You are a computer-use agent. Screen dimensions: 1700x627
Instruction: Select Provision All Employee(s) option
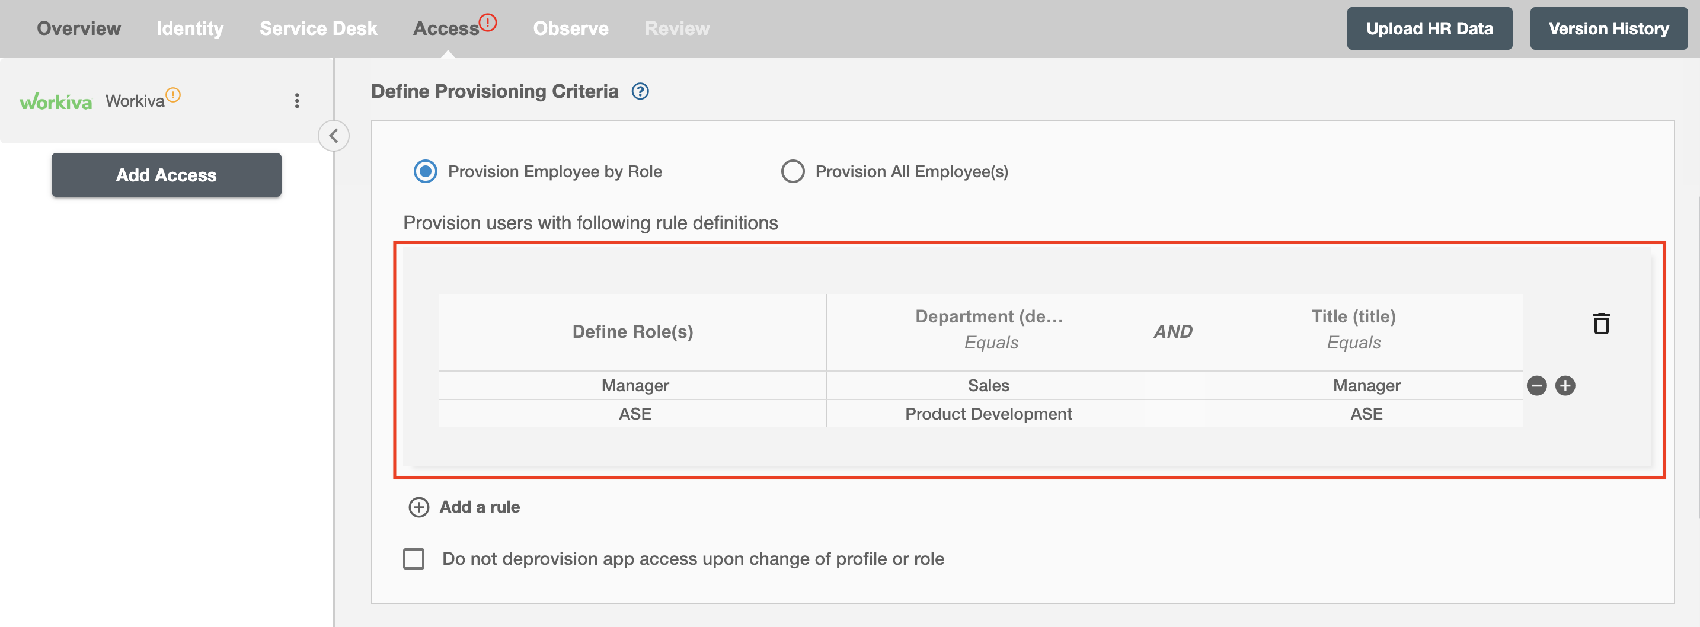click(793, 172)
